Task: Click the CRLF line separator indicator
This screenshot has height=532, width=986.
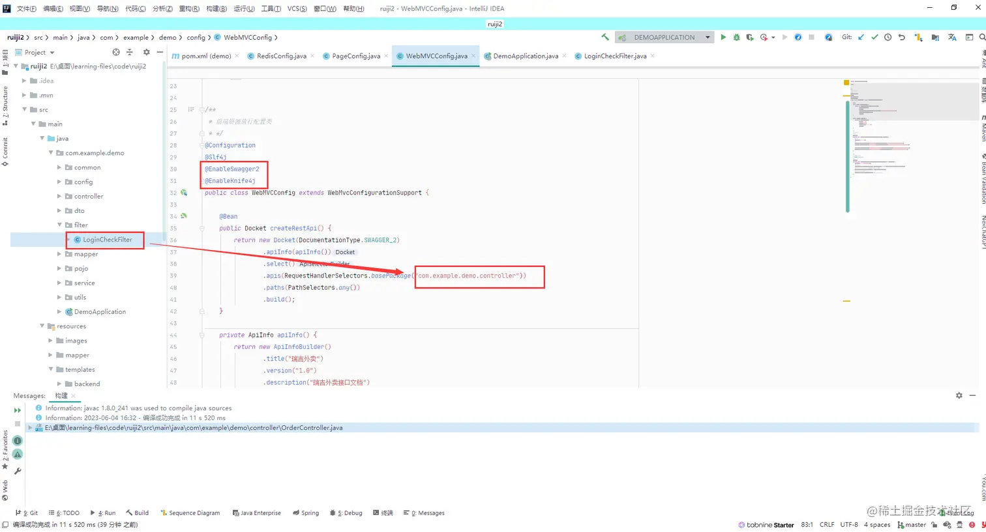Action: point(827,525)
